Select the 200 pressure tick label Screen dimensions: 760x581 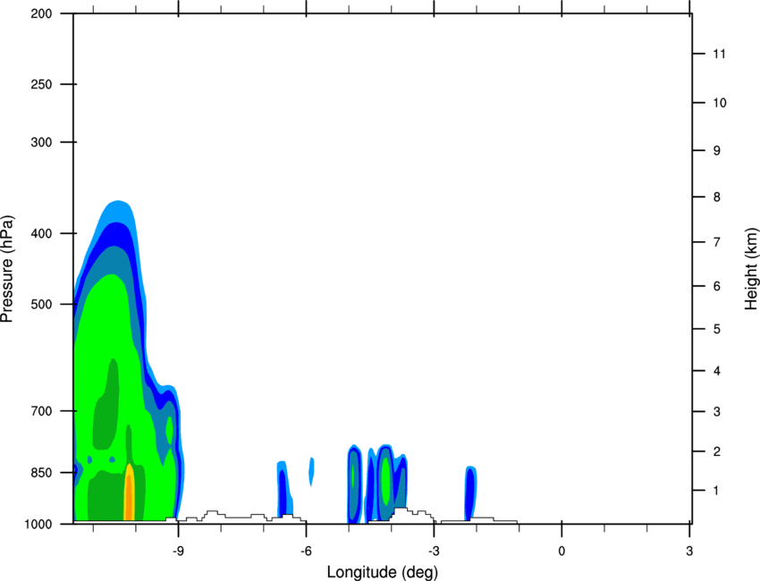tap(42, 13)
